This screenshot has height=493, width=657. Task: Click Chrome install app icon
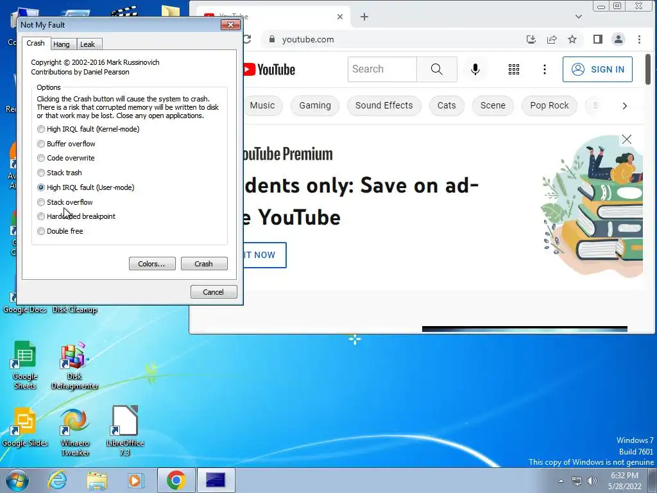tap(531, 39)
